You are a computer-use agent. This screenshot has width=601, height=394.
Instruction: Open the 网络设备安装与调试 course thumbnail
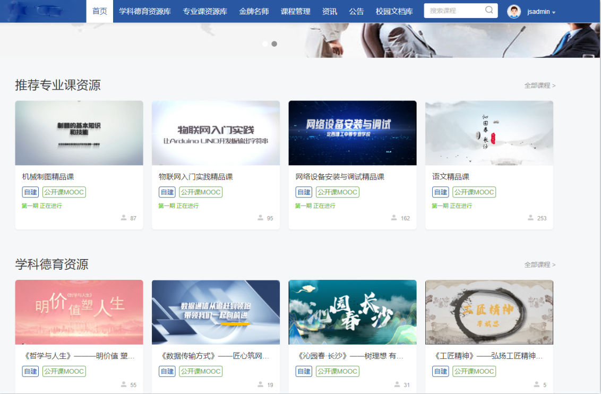(353, 133)
